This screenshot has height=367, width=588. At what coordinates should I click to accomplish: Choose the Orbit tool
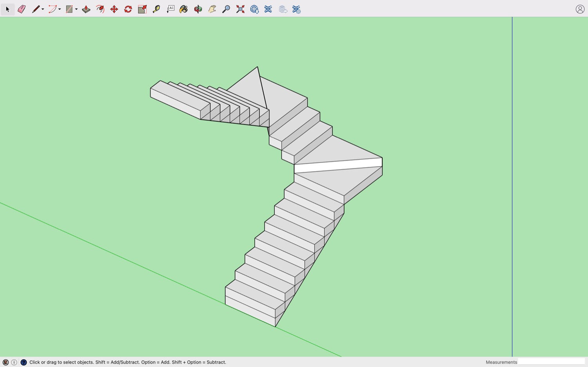point(198,9)
